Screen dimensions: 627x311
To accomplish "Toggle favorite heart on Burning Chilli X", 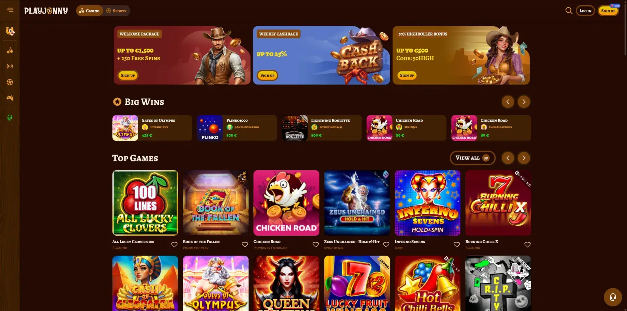I will pos(527,244).
